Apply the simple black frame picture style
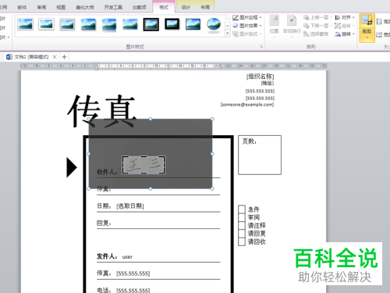 click(x=193, y=24)
